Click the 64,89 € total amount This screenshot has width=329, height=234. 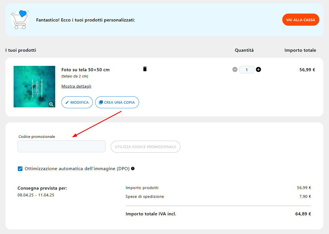click(x=303, y=214)
